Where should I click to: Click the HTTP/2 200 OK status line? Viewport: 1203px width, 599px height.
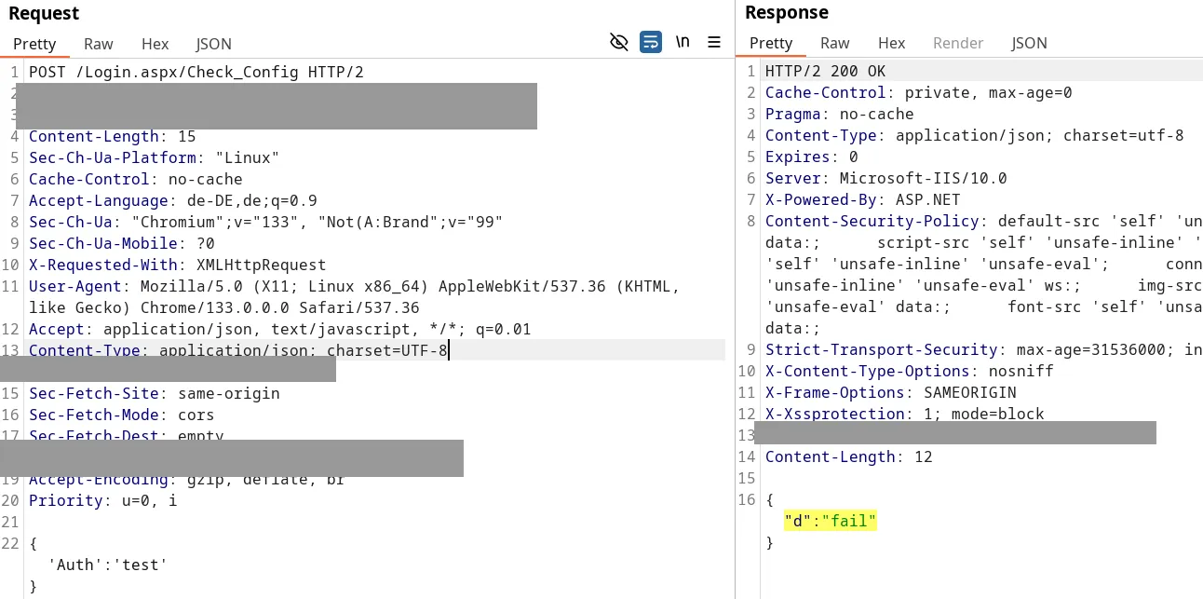click(x=825, y=72)
